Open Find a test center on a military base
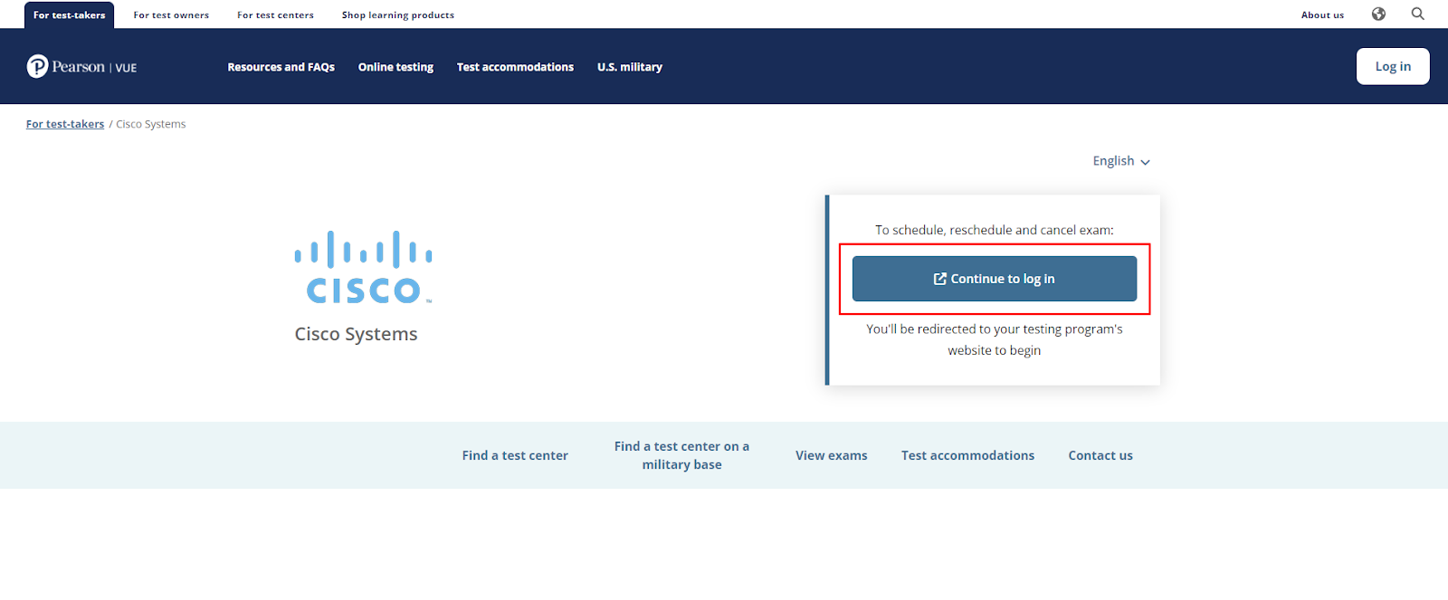Image resolution: width=1448 pixels, height=600 pixels. 681,455
